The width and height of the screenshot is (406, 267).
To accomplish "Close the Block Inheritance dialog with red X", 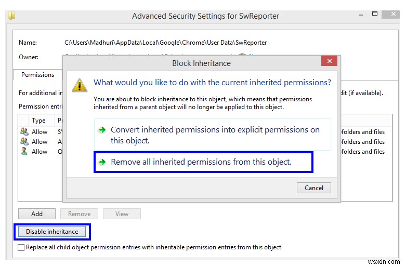I will click(x=329, y=61).
